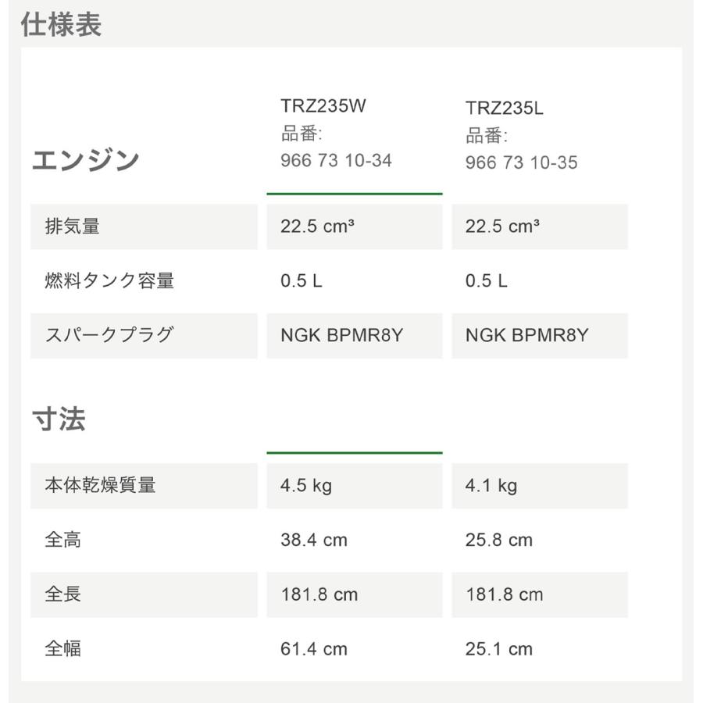Click the 25.8 cm height value
Viewport: 703px width, 703px height.
pos(499,540)
